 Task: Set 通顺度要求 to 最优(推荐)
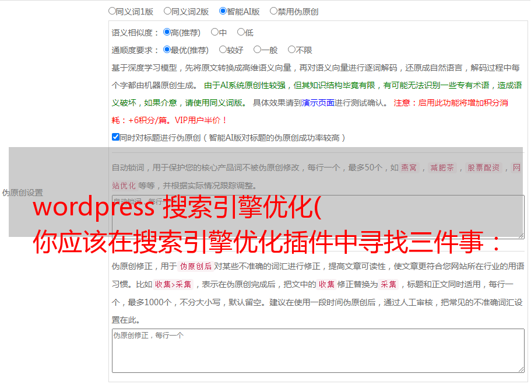(167, 50)
